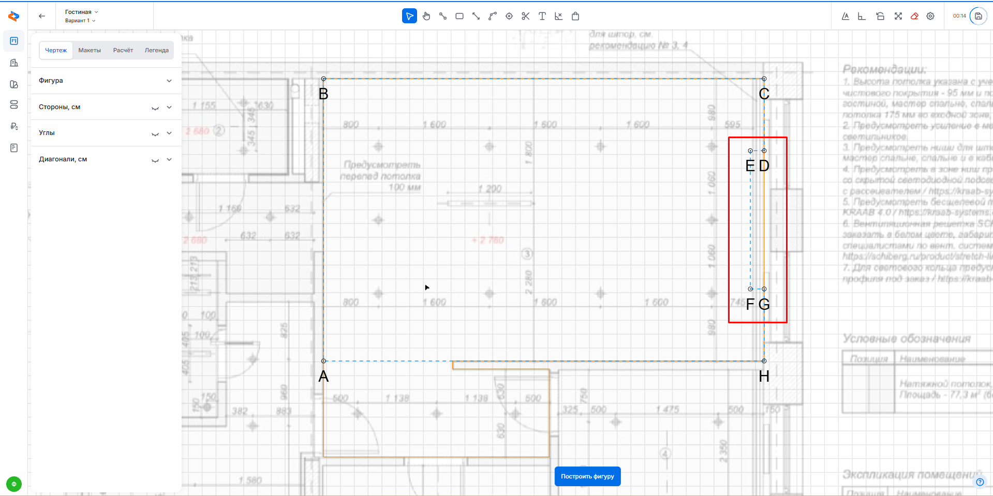Screen dimensions: 993x496
Task: Activate the scissors cut tool
Action: tap(526, 16)
